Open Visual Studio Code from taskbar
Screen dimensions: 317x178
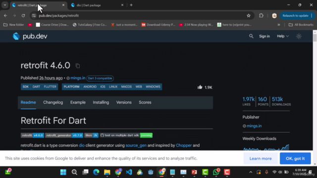click(129, 172)
